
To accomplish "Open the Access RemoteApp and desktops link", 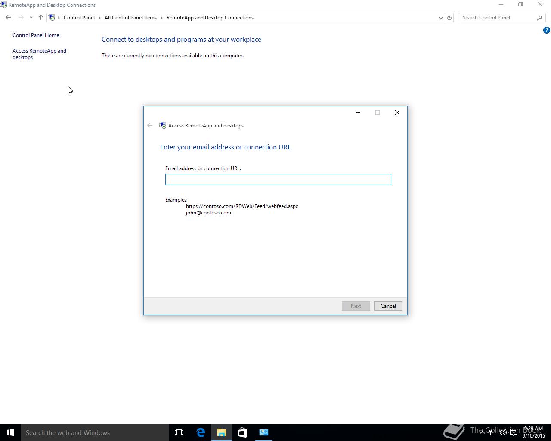I will click(x=39, y=54).
